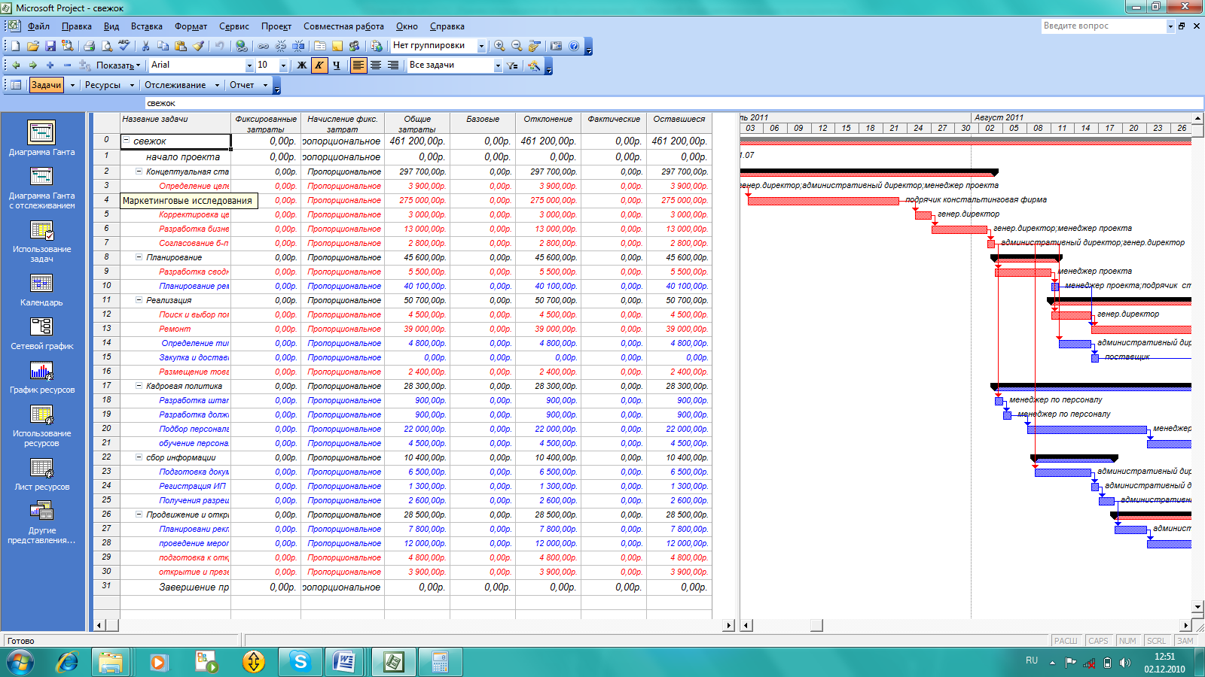The width and height of the screenshot is (1205, 677).
Task: Click the Link Tasks chain icon
Action: click(263, 46)
